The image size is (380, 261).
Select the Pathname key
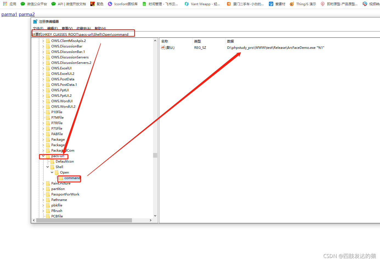[x=59, y=200]
